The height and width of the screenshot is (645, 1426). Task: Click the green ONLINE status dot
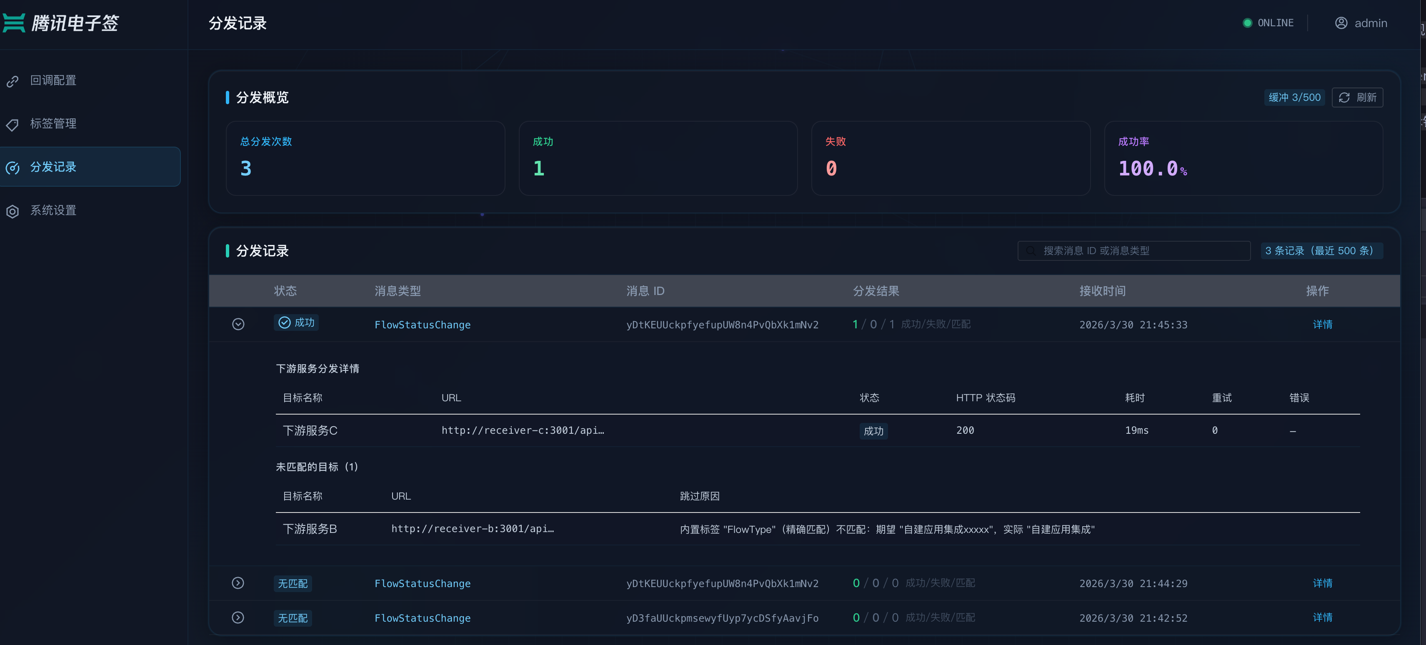coord(1247,22)
